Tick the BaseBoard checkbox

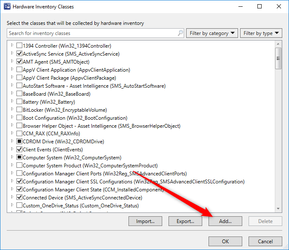[19, 94]
